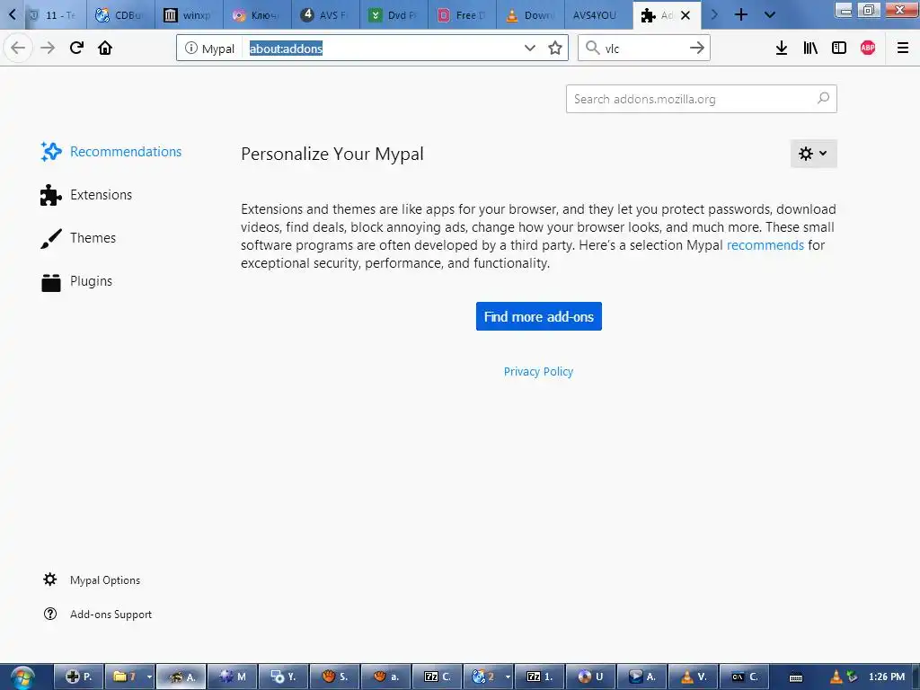Expand the folder taskbar group arrow
The width and height of the screenshot is (920, 690).
coord(150,677)
